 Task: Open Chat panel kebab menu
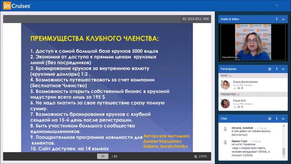coord(277,118)
